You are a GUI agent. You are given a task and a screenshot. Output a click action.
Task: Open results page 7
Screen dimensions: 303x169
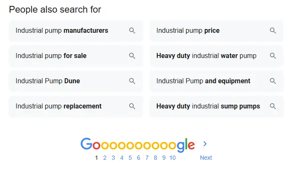click(147, 158)
